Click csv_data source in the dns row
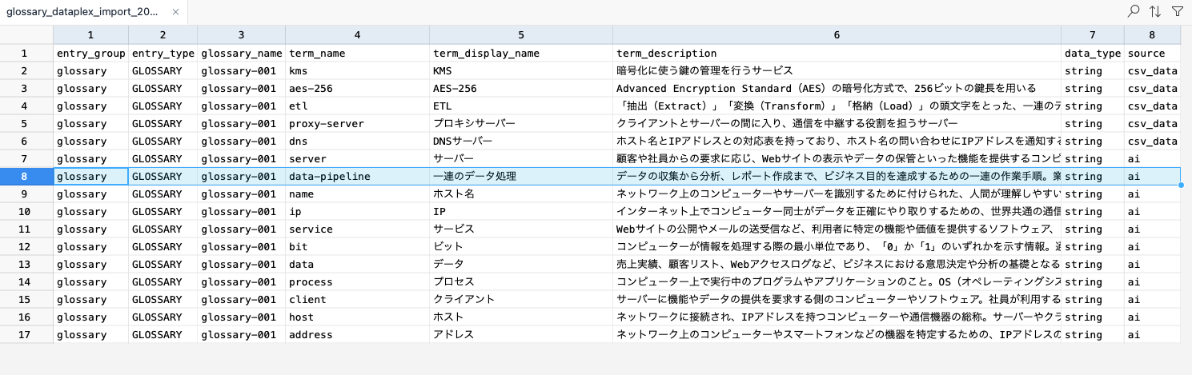Image resolution: width=1192 pixels, height=375 pixels. (x=1152, y=142)
